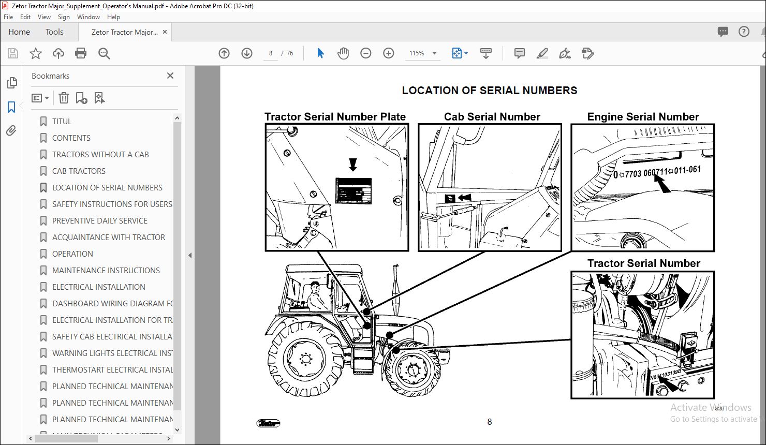The height and width of the screenshot is (445, 766).
Task: Open ACQUAINTANCE WITH TRACTOR bookmark
Action: click(109, 237)
